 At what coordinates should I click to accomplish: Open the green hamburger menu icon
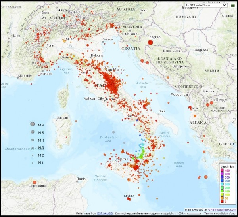(233, 5)
